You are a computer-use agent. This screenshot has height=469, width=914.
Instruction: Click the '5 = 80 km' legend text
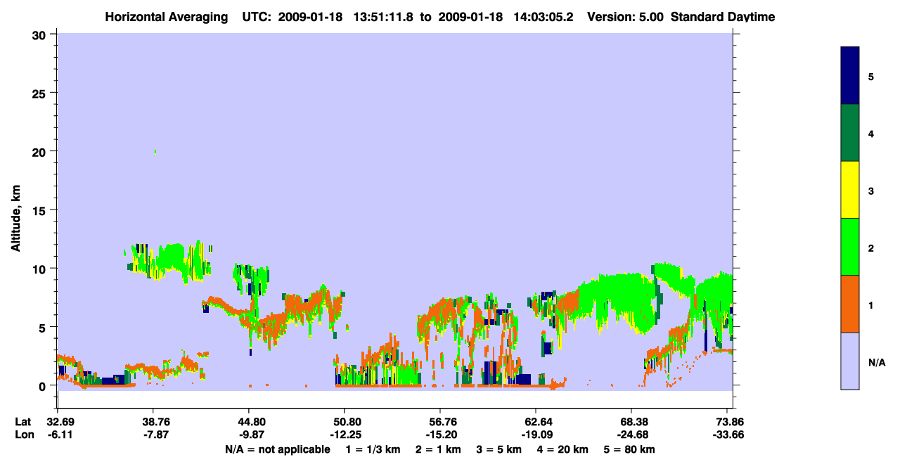[x=629, y=449]
